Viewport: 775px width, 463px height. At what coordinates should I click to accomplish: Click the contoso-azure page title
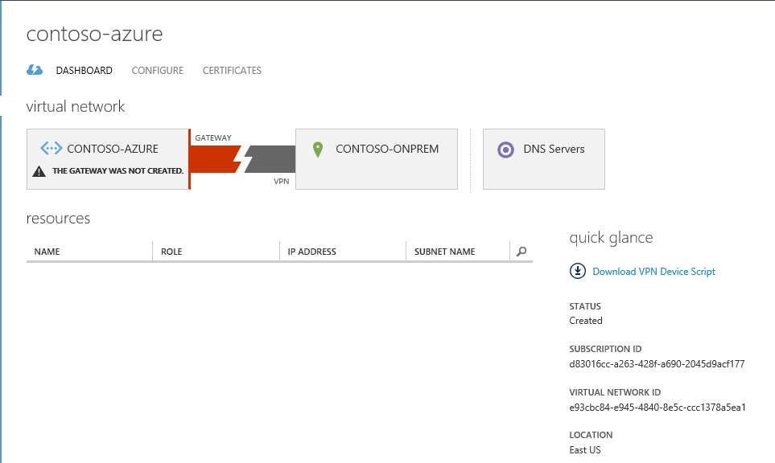[94, 34]
